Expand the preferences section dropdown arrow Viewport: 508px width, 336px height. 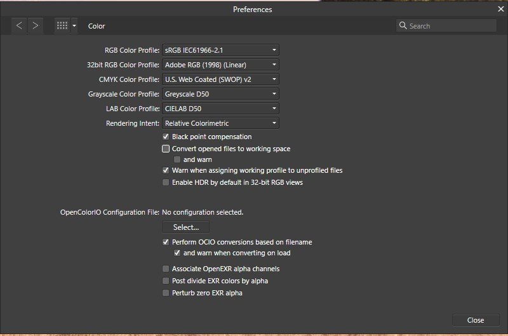point(74,25)
